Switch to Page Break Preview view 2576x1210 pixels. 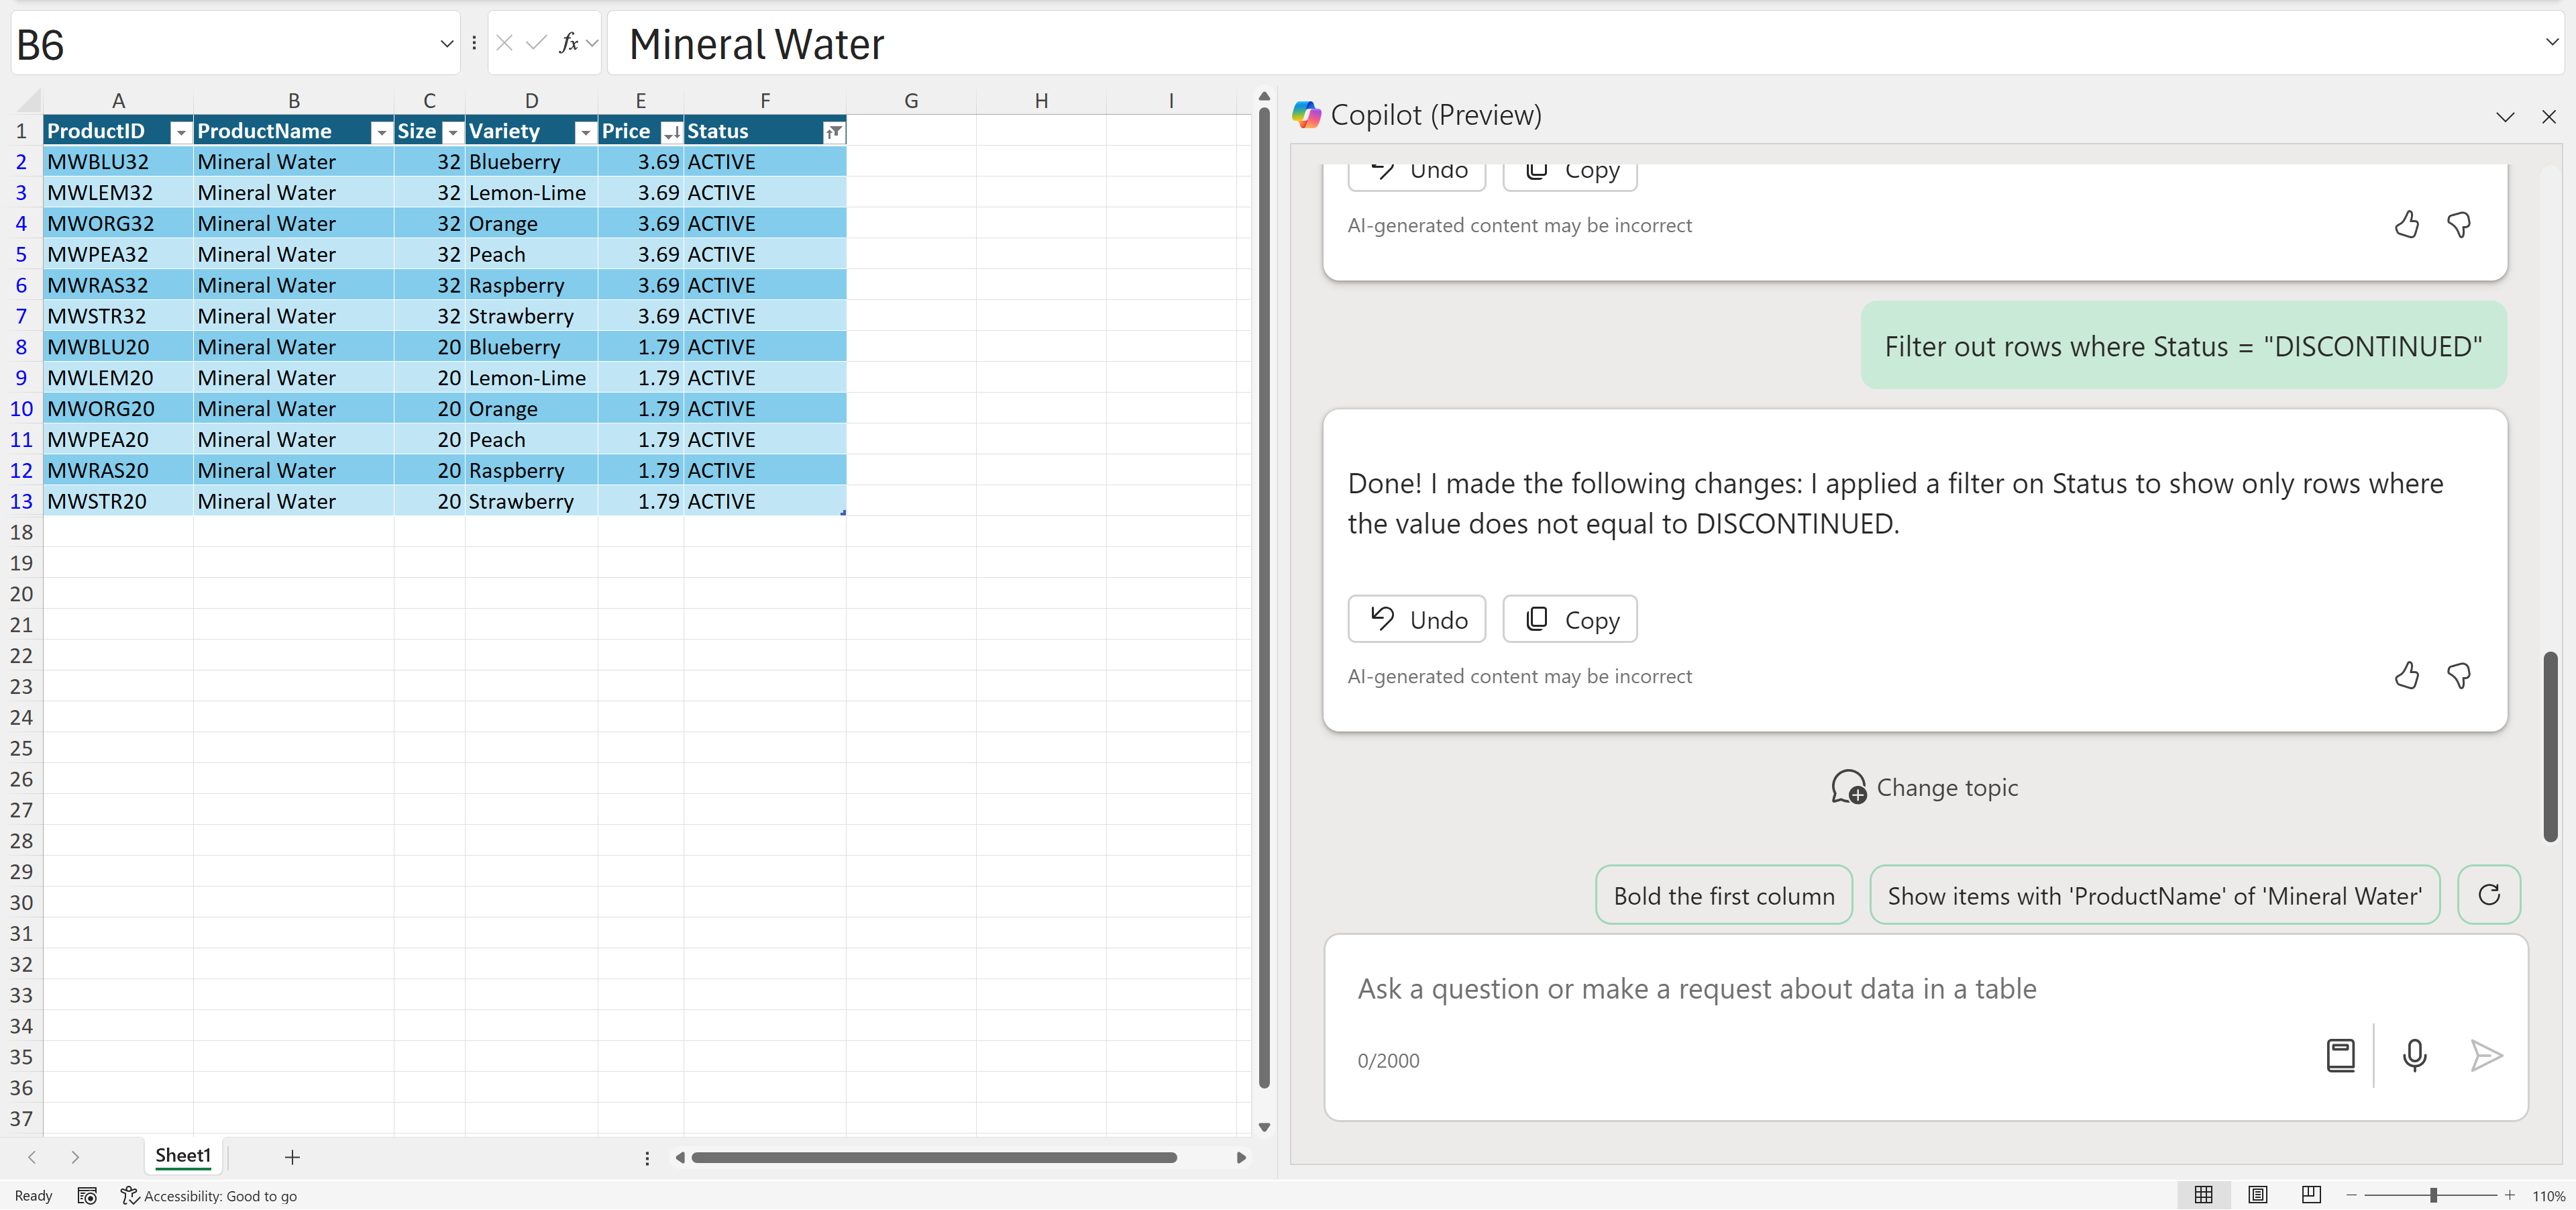(2311, 1195)
